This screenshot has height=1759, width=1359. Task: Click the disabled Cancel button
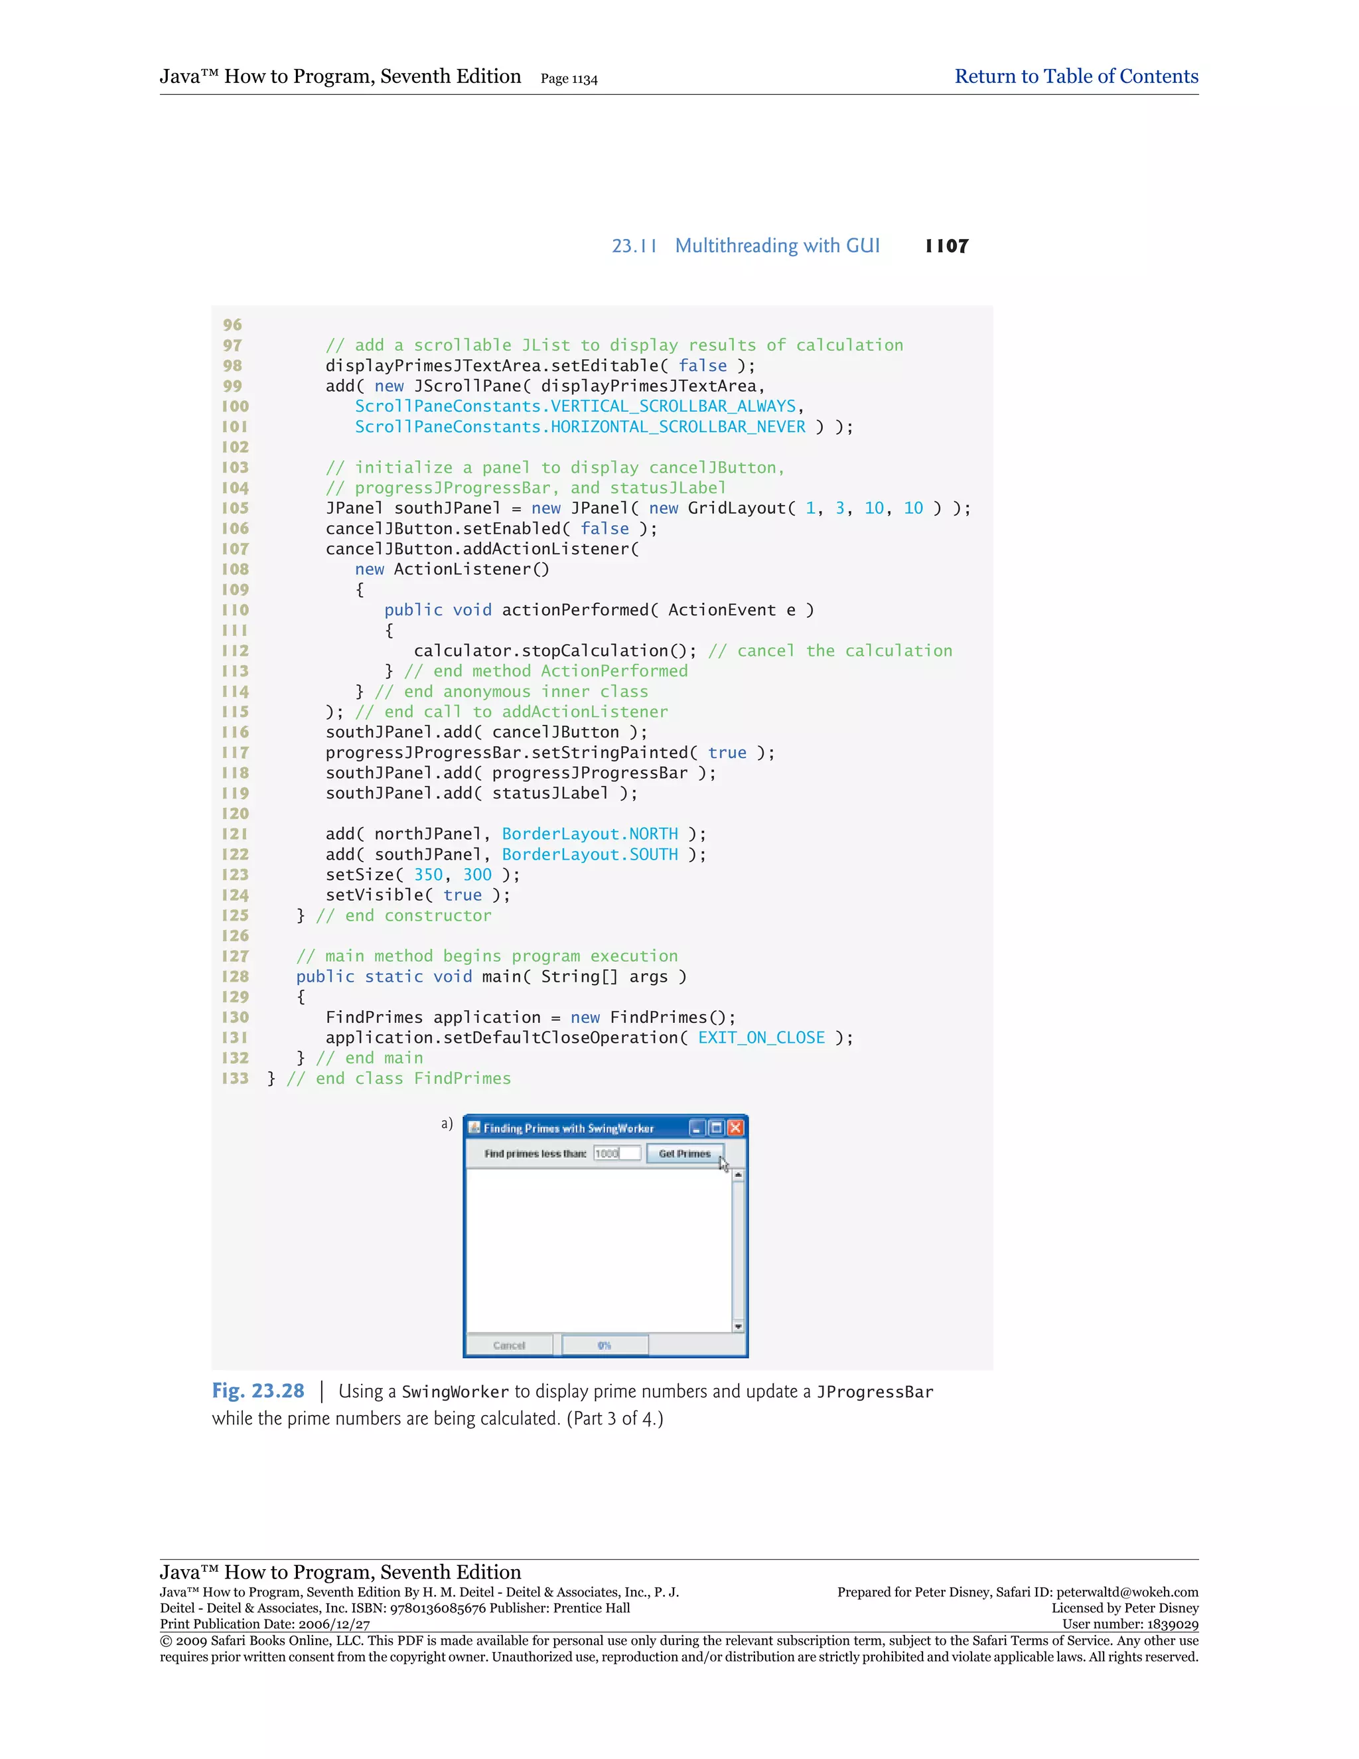[510, 1345]
